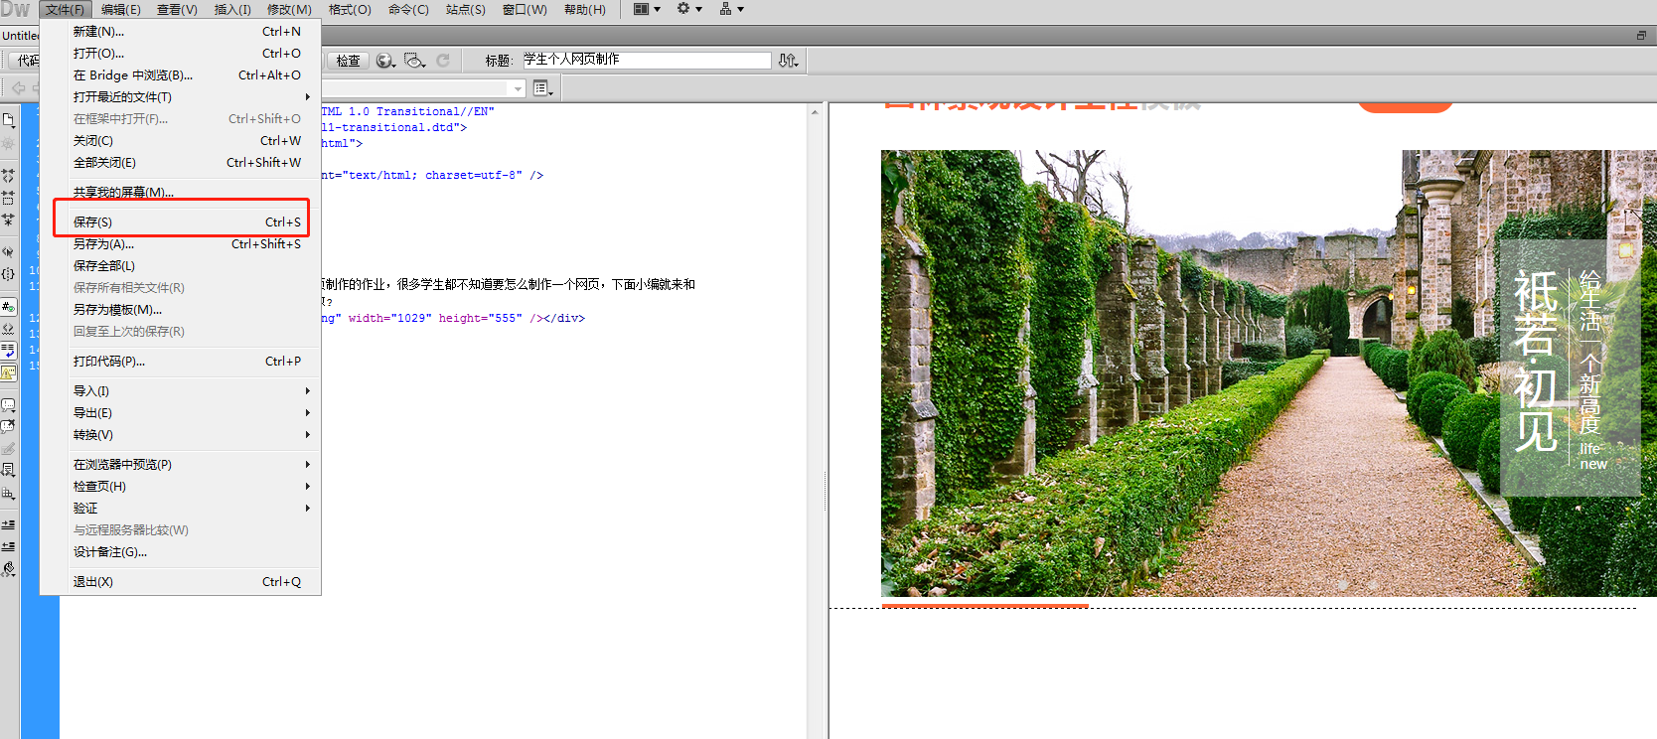Select 另存为(A)... menu entry
1657x739 pixels.
click(x=180, y=244)
